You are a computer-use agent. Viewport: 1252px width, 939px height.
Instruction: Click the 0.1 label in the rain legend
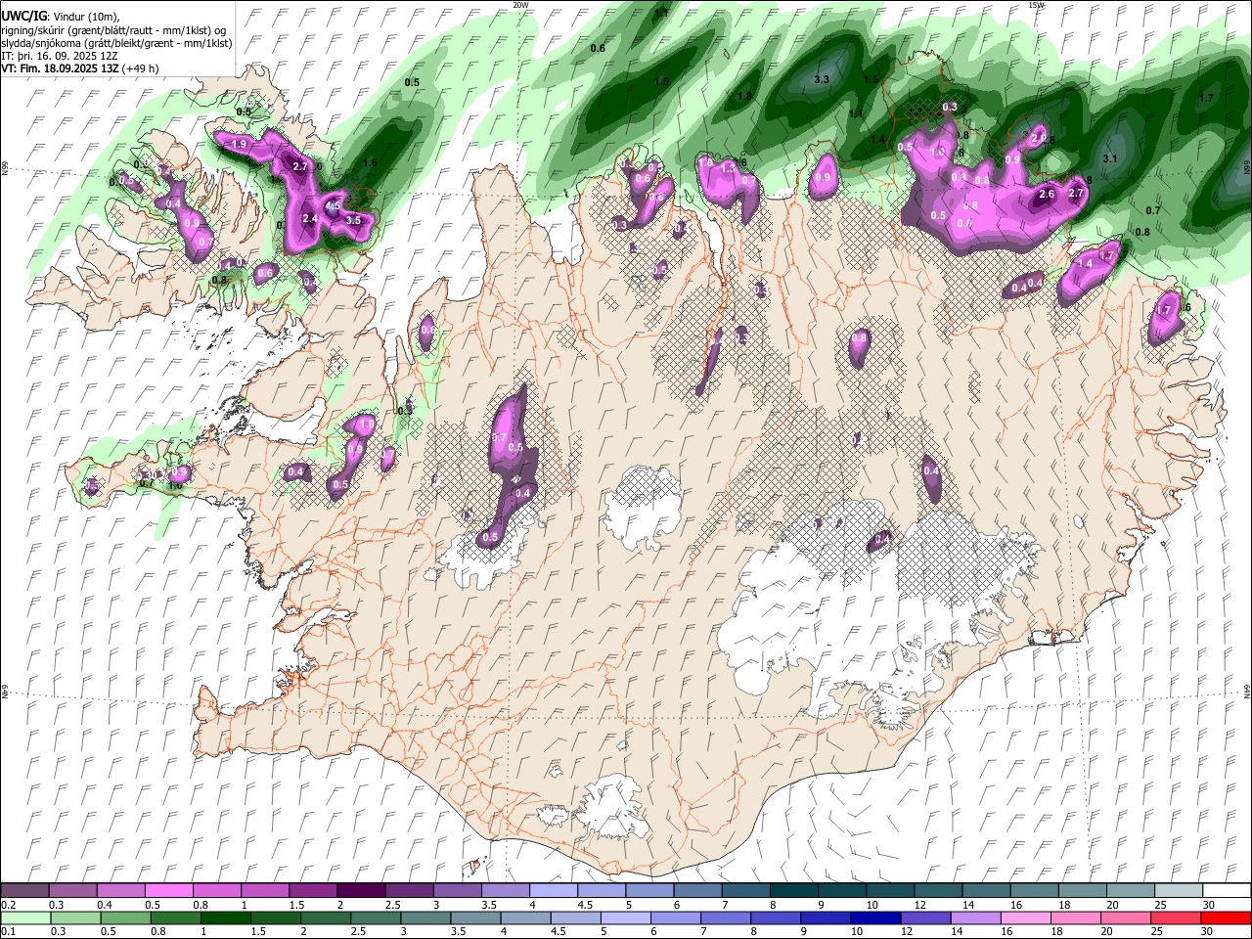[8, 932]
